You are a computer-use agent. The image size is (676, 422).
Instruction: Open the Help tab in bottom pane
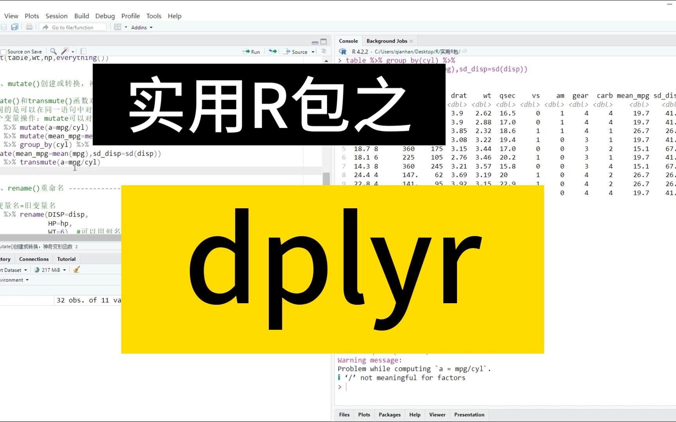coord(415,415)
